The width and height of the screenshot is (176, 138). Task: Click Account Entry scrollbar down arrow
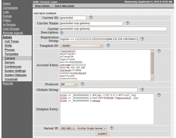(x=152, y=79)
